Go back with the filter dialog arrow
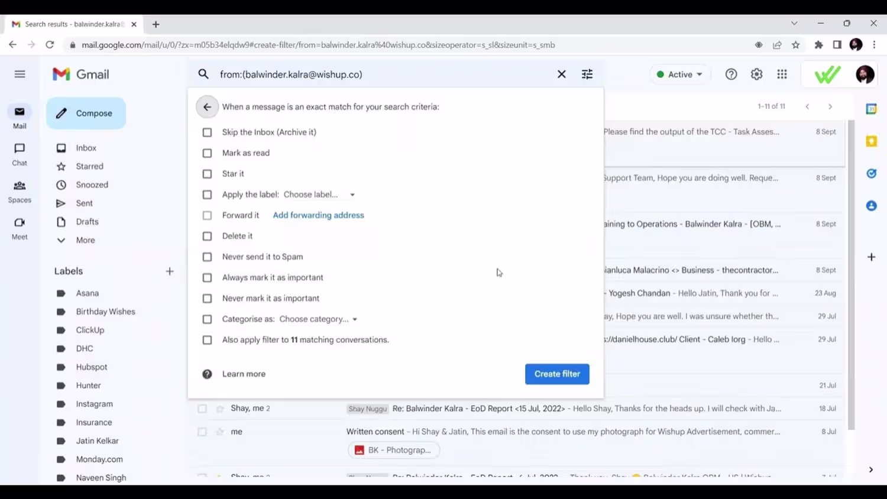Screen dimensions: 887x499 [x=207, y=107]
